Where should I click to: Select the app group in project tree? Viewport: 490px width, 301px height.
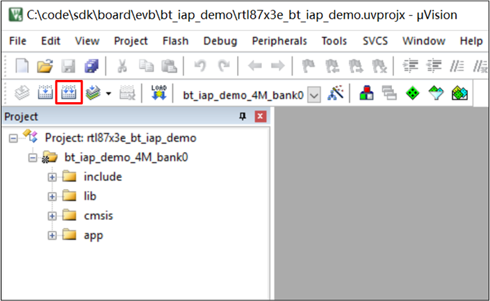(x=93, y=236)
